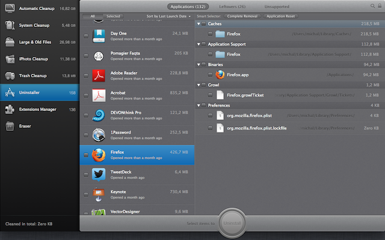Select the iPhoto Cleanup camera icon

[10, 59]
